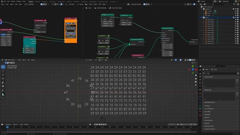Jump to the timeline start frame button
This screenshot has width=240, height=135.
click(95, 124)
